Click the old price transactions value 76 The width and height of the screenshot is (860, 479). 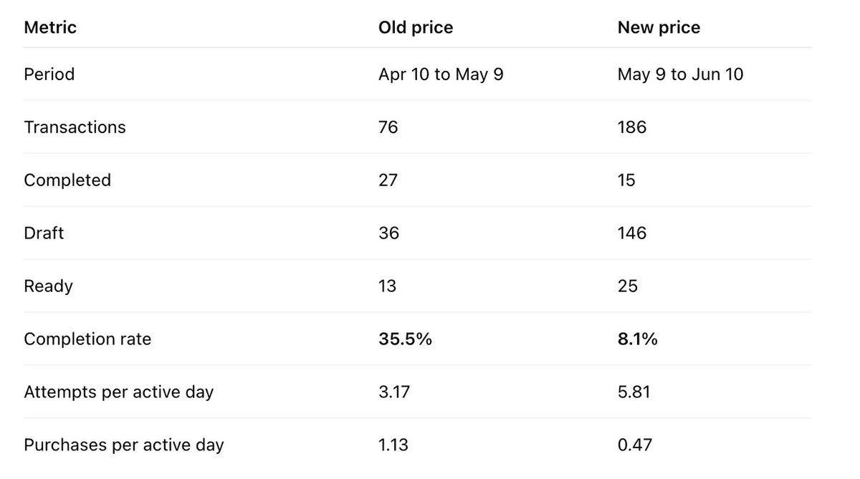pos(388,127)
